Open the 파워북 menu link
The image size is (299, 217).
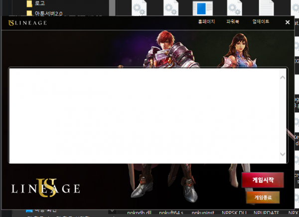click(233, 22)
